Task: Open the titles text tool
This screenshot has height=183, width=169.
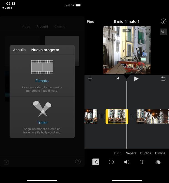Action: click(142, 162)
